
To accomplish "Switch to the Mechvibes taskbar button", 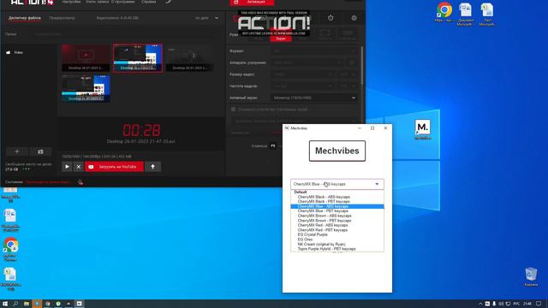I will click(x=79, y=304).
